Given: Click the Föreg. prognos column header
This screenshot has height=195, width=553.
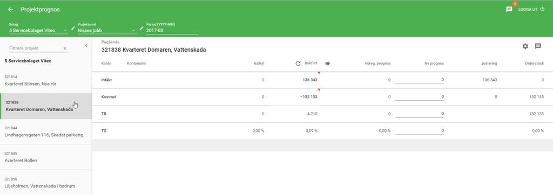Looking at the screenshot, I should (x=377, y=64).
